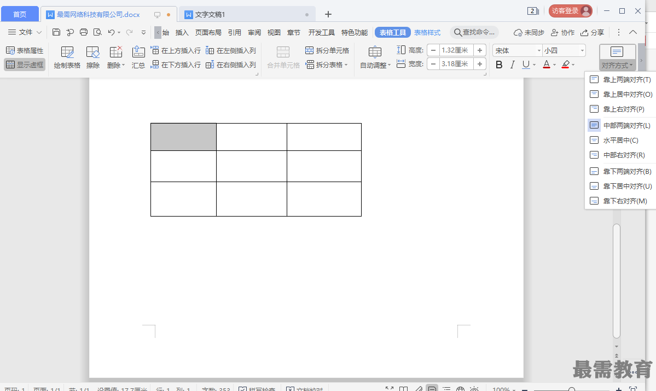The image size is (656, 391).
Task: Choose 靠上居中对齐(O) alignment
Action: (x=620, y=94)
